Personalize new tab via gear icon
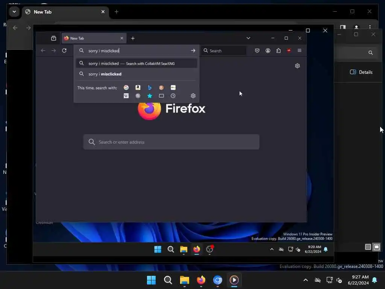The image size is (385, 289). point(297,66)
